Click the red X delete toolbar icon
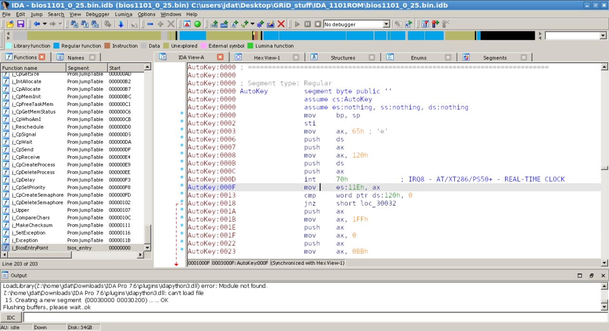The height and width of the screenshot is (331, 609). pos(281,24)
